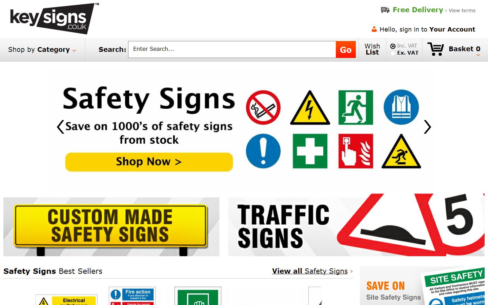Show the next banner slide arrow
This screenshot has width=488, height=305.
click(x=427, y=127)
